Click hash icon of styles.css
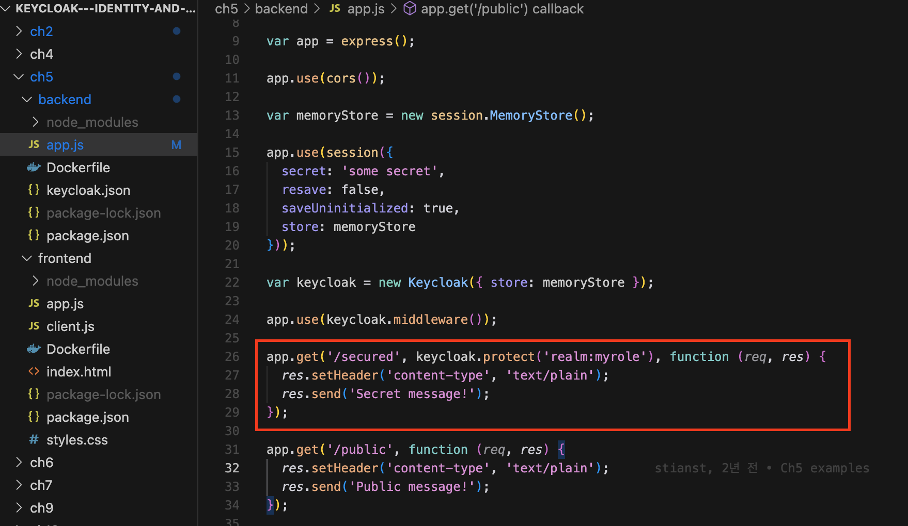Viewport: 908px width, 526px height. point(34,440)
